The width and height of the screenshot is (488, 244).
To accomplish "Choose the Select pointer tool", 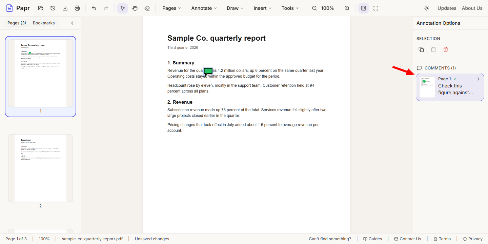I will click(x=123, y=8).
